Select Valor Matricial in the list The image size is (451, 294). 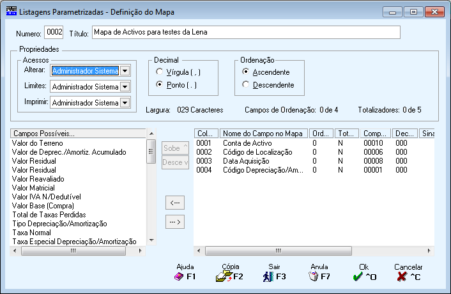(33, 187)
